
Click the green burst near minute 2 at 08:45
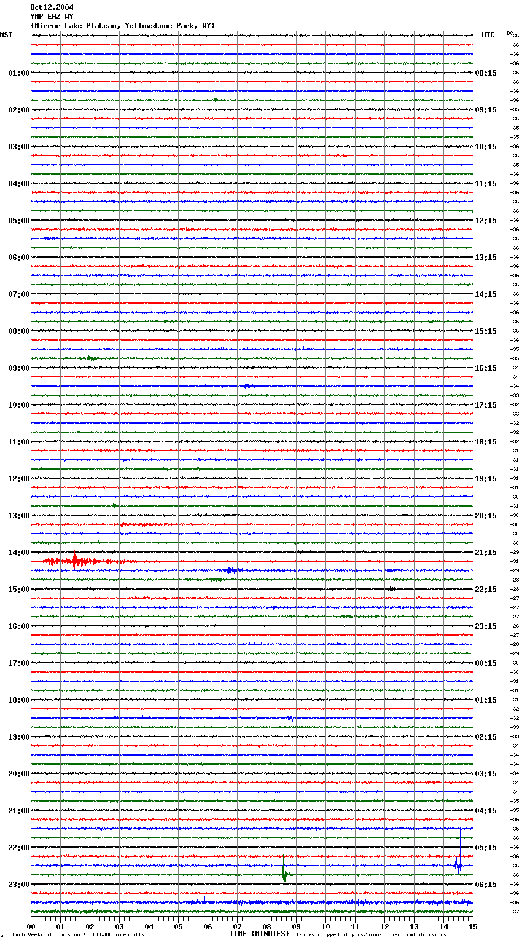coord(91,358)
